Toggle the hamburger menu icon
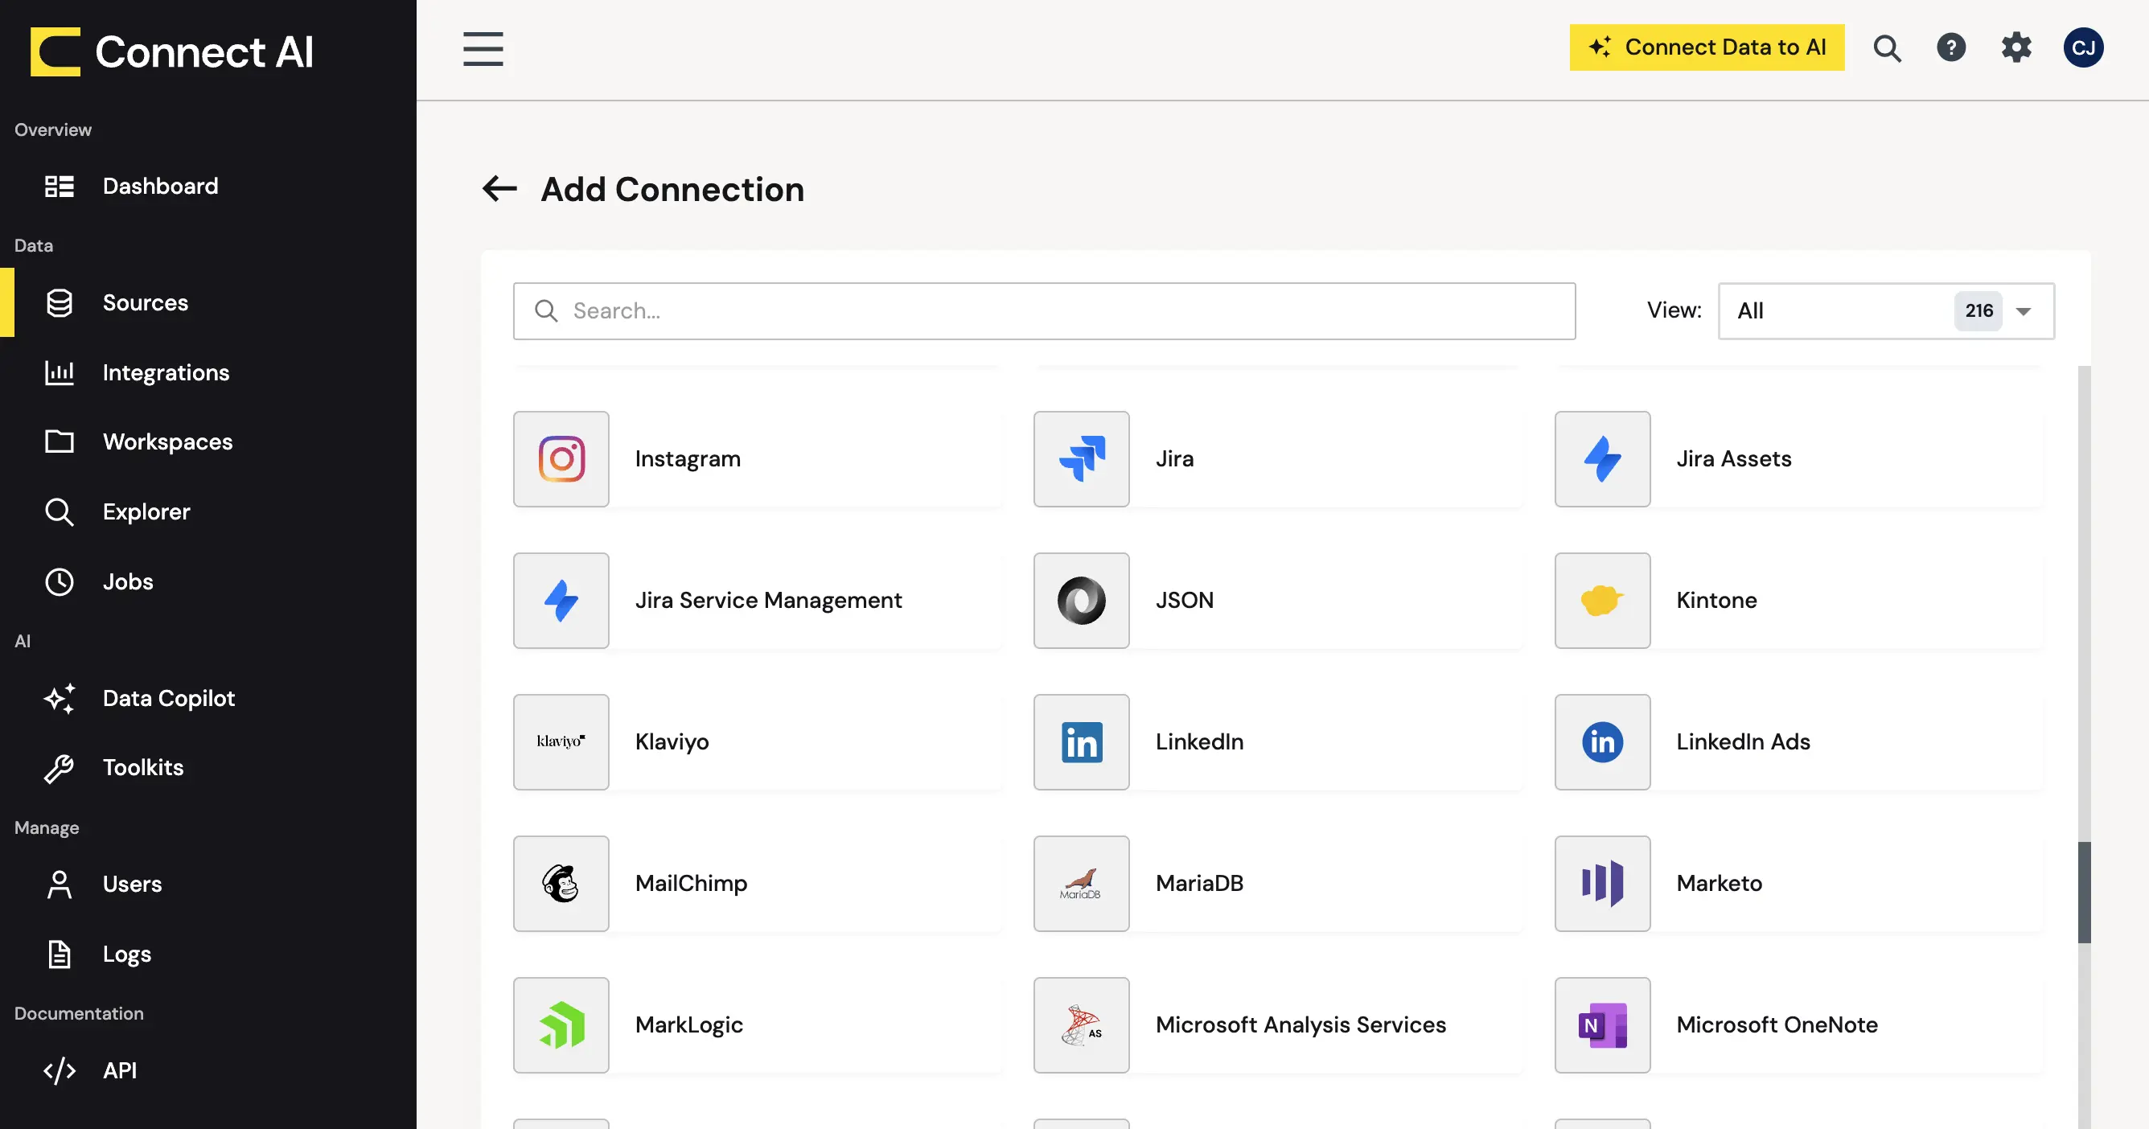This screenshot has width=2149, height=1129. (x=483, y=48)
